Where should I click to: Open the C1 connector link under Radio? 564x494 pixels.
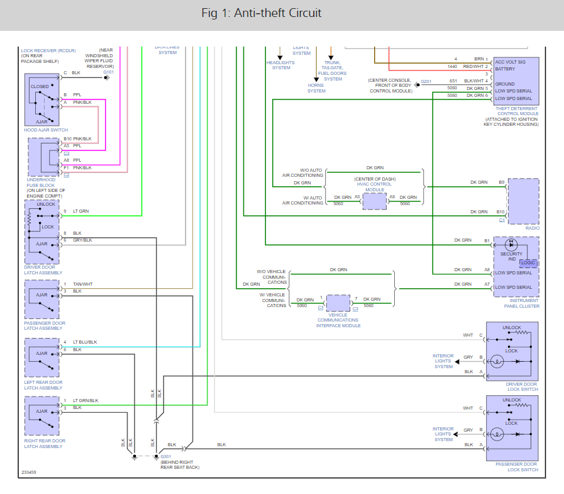(502, 220)
